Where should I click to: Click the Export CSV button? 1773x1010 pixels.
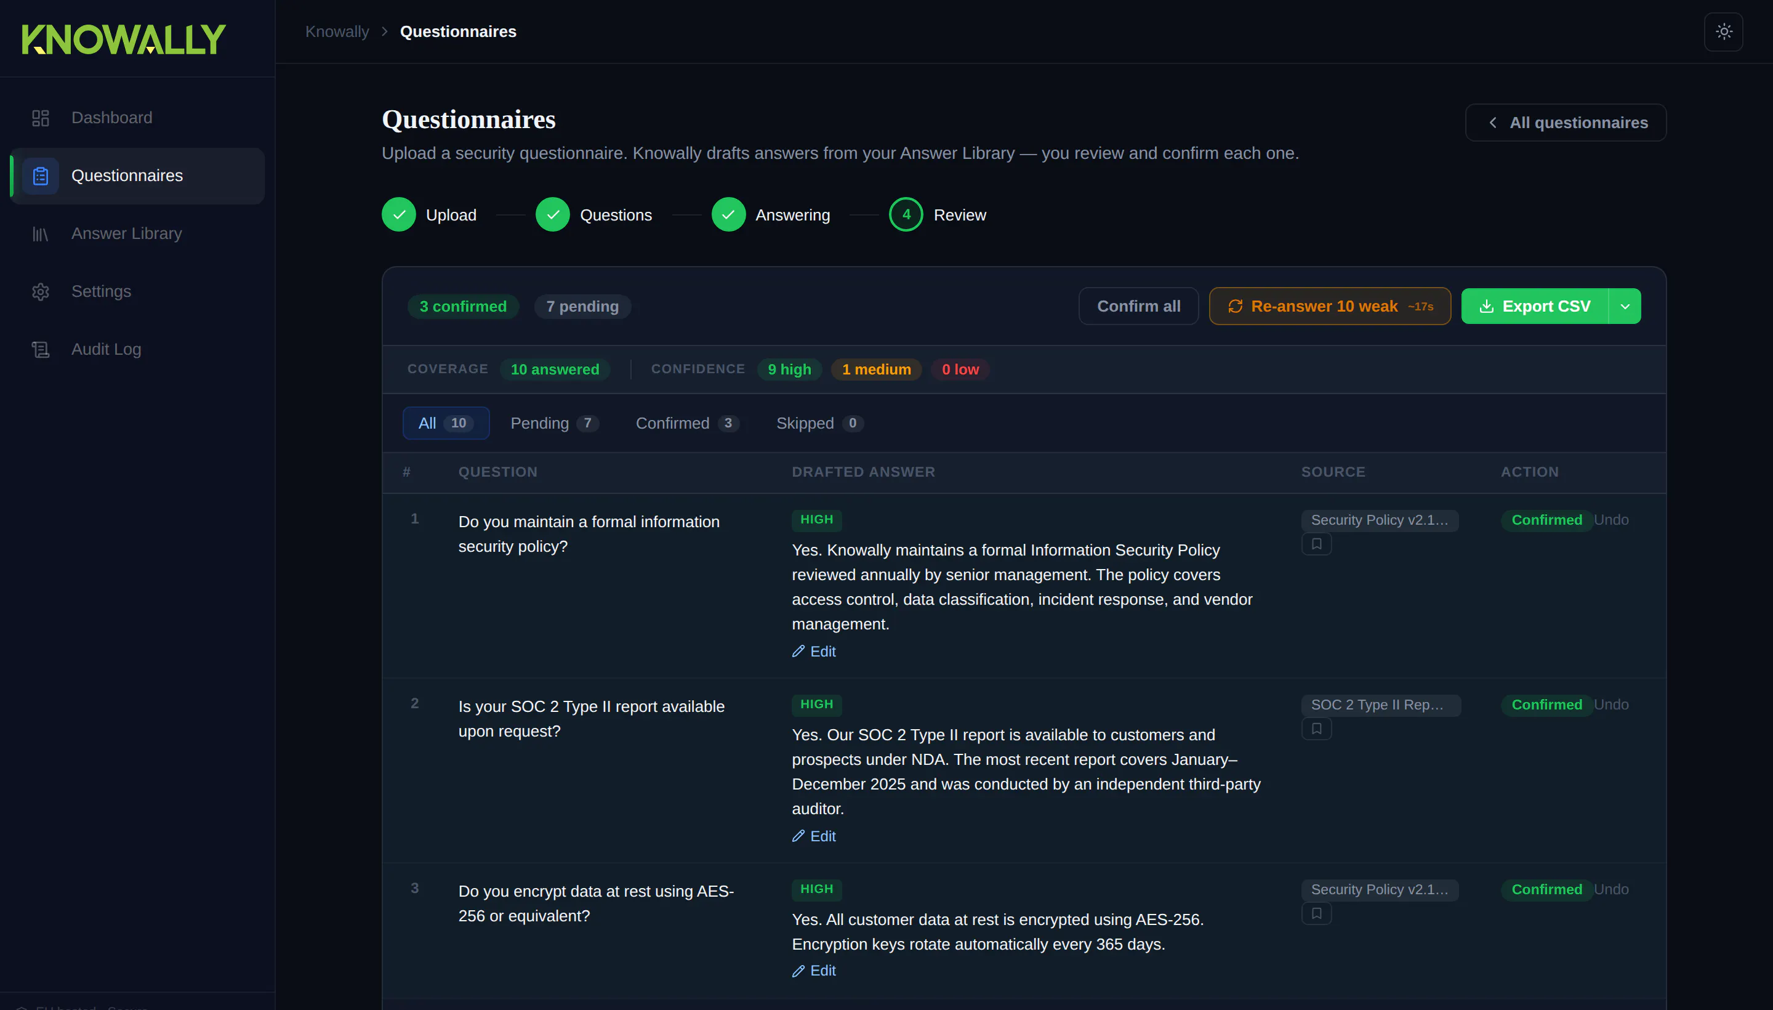pyautogui.click(x=1535, y=307)
